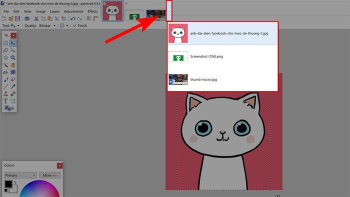Select the Paintbrush tool
This screenshot has width=350, height=197.
tap(6, 79)
